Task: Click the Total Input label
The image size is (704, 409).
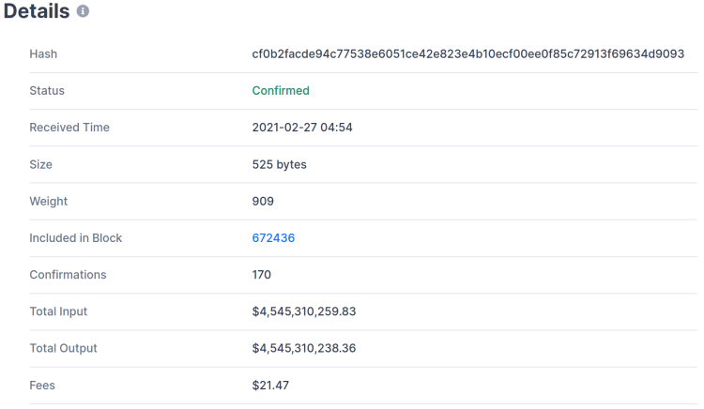Action: click(x=58, y=311)
